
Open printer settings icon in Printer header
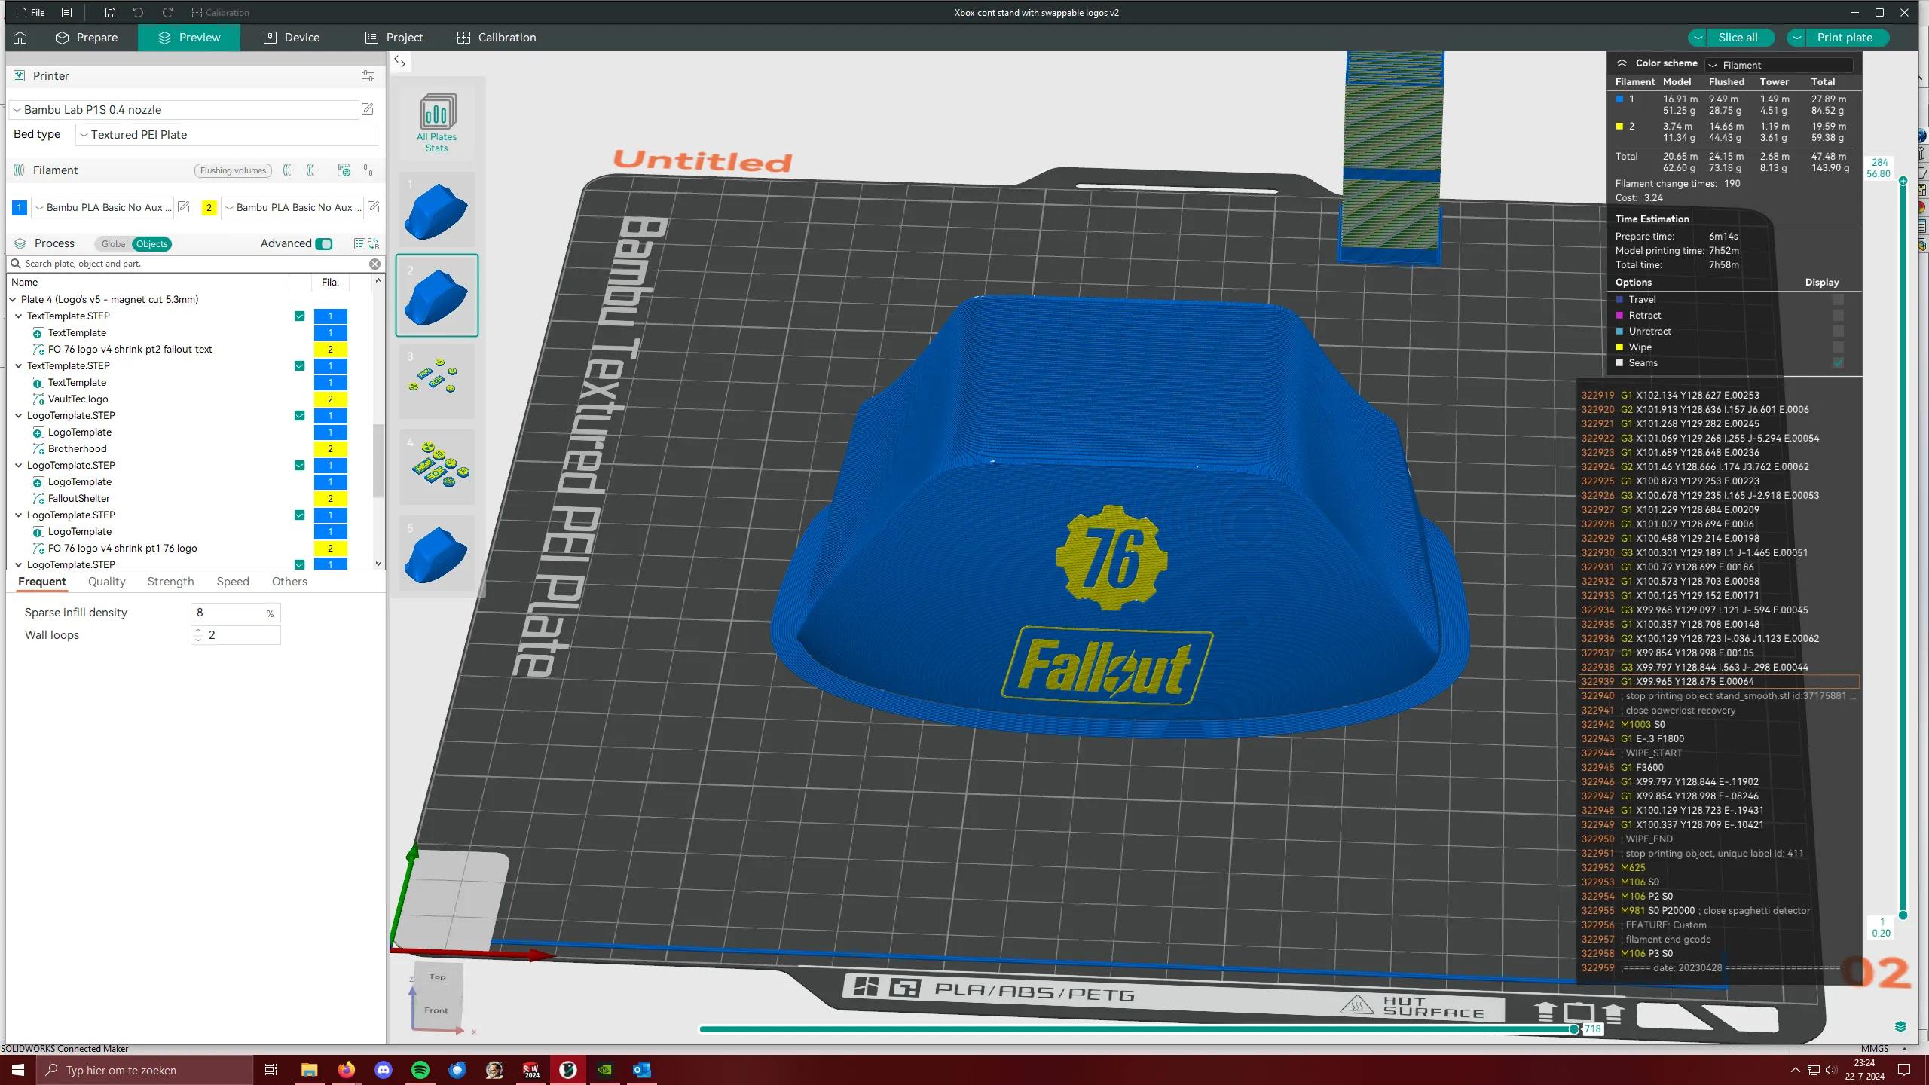pyautogui.click(x=368, y=76)
